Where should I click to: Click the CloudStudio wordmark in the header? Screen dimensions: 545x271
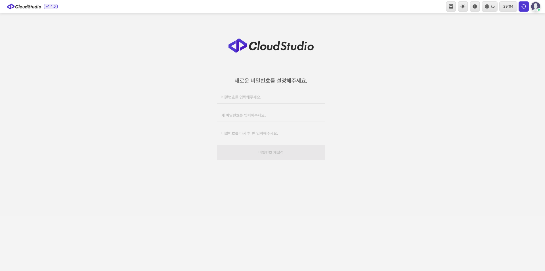28,7
